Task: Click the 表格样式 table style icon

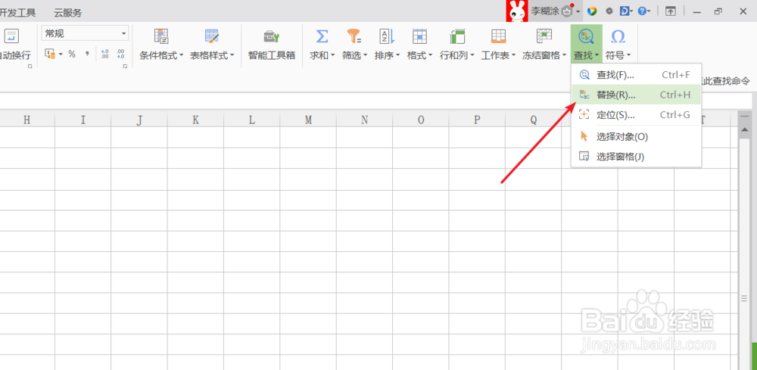Action: 212,36
